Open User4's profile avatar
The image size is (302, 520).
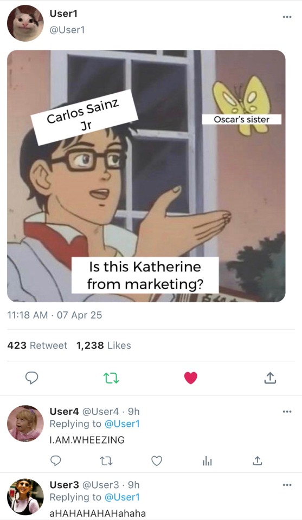pos(25,424)
